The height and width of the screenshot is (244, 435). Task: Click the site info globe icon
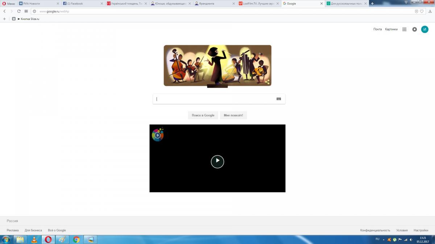(x=35, y=11)
